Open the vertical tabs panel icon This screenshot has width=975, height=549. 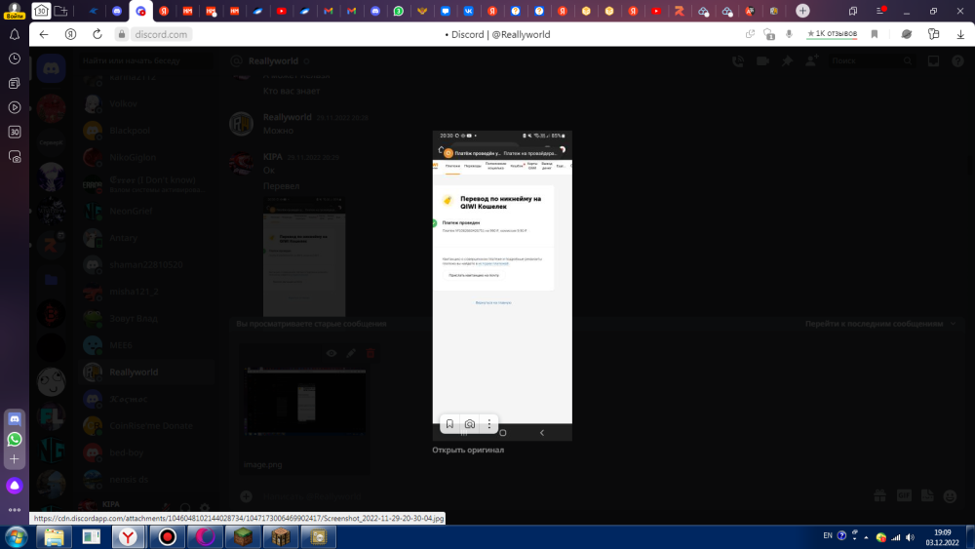853,11
